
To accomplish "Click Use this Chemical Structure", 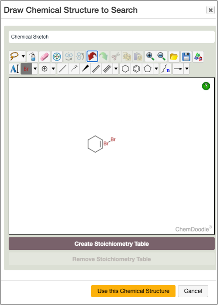I will point(133,291).
